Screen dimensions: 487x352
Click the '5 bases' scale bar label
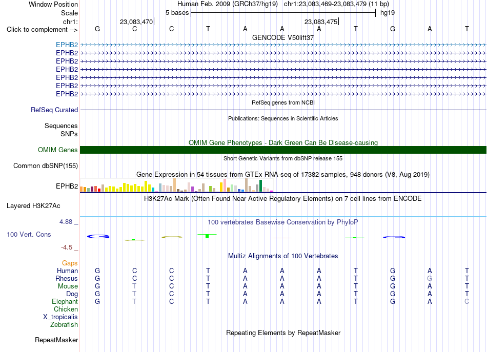click(177, 13)
